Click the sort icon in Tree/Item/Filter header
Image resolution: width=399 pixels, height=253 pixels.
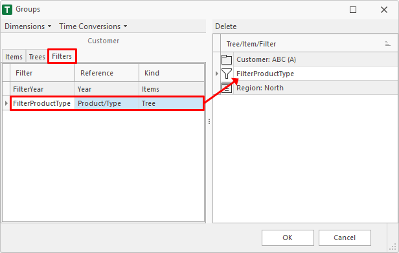(x=387, y=44)
